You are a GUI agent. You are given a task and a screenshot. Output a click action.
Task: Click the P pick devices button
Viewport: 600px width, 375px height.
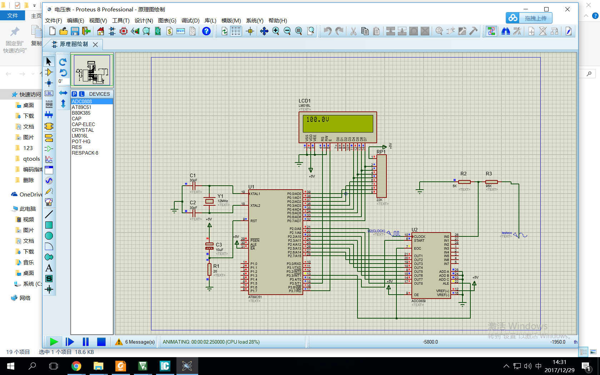[74, 94]
